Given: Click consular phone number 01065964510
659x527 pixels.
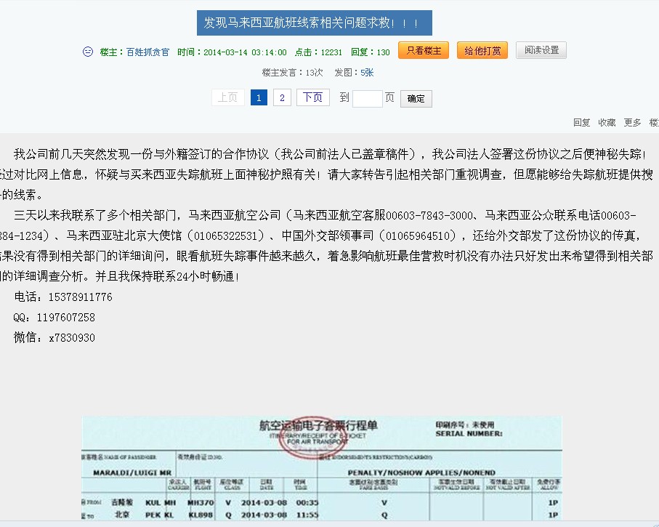Looking at the screenshot, I should click(x=418, y=236).
